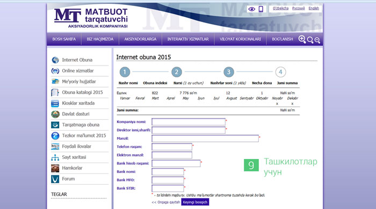Click the Keyingi bosqich button
This screenshot has height=209, width=376.
coord(195,202)
